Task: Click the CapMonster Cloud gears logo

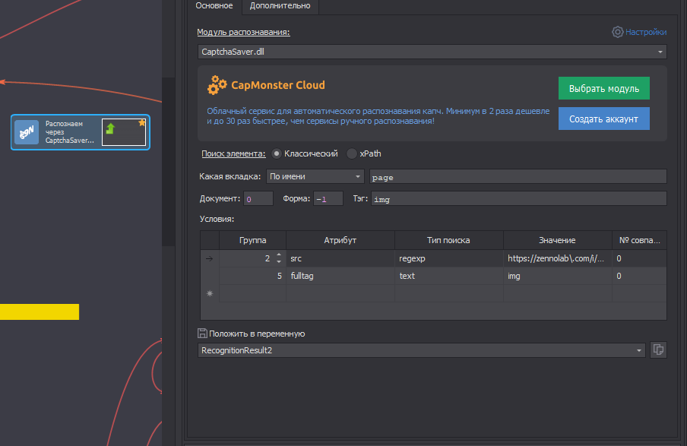Action: [217, 85]
